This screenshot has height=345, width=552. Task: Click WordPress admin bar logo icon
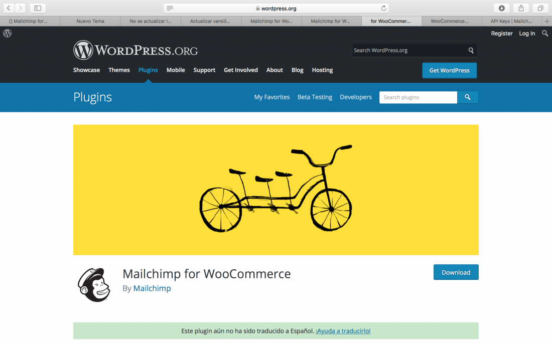coord(8,33)
